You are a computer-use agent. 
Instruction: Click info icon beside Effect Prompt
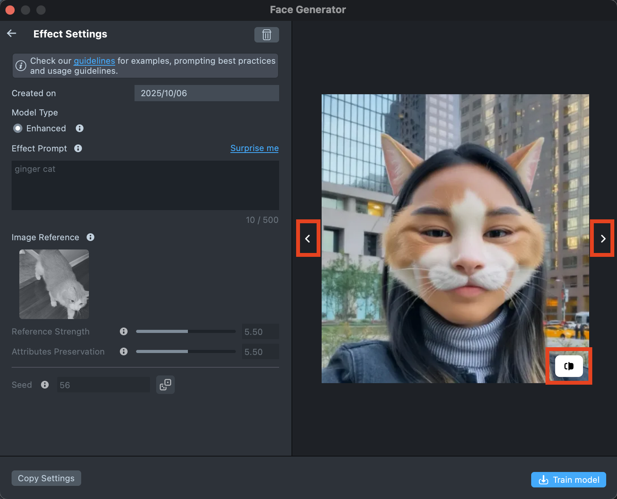tap(78, 148)
